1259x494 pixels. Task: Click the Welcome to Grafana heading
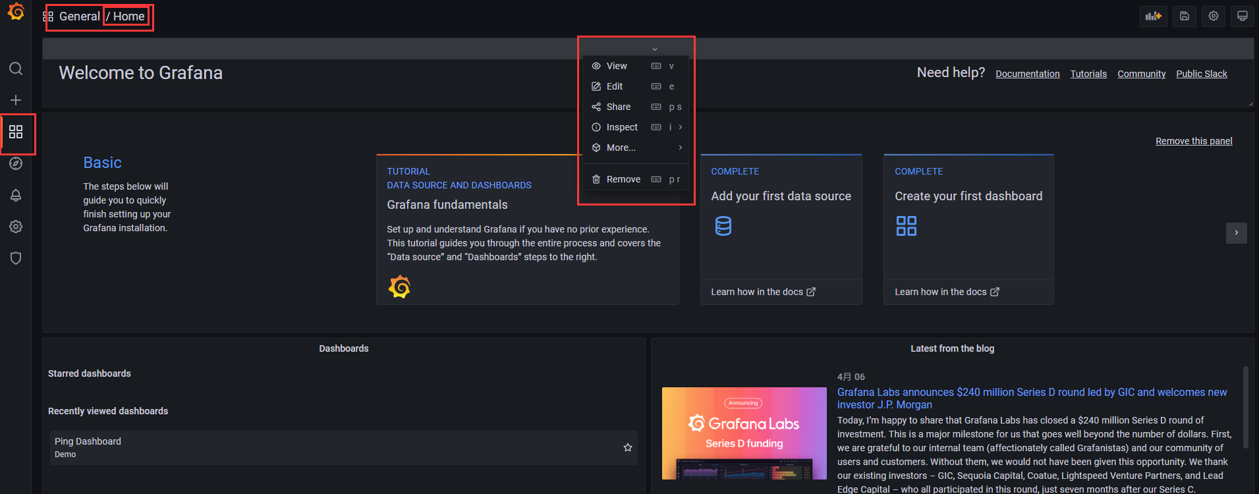[140, 72]
